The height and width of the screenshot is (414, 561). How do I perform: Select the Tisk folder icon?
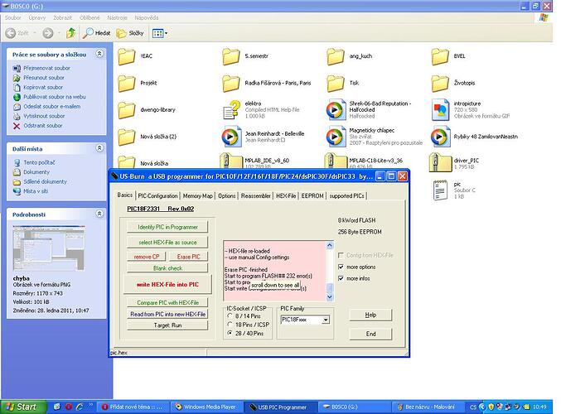click(x=336, y=84)
